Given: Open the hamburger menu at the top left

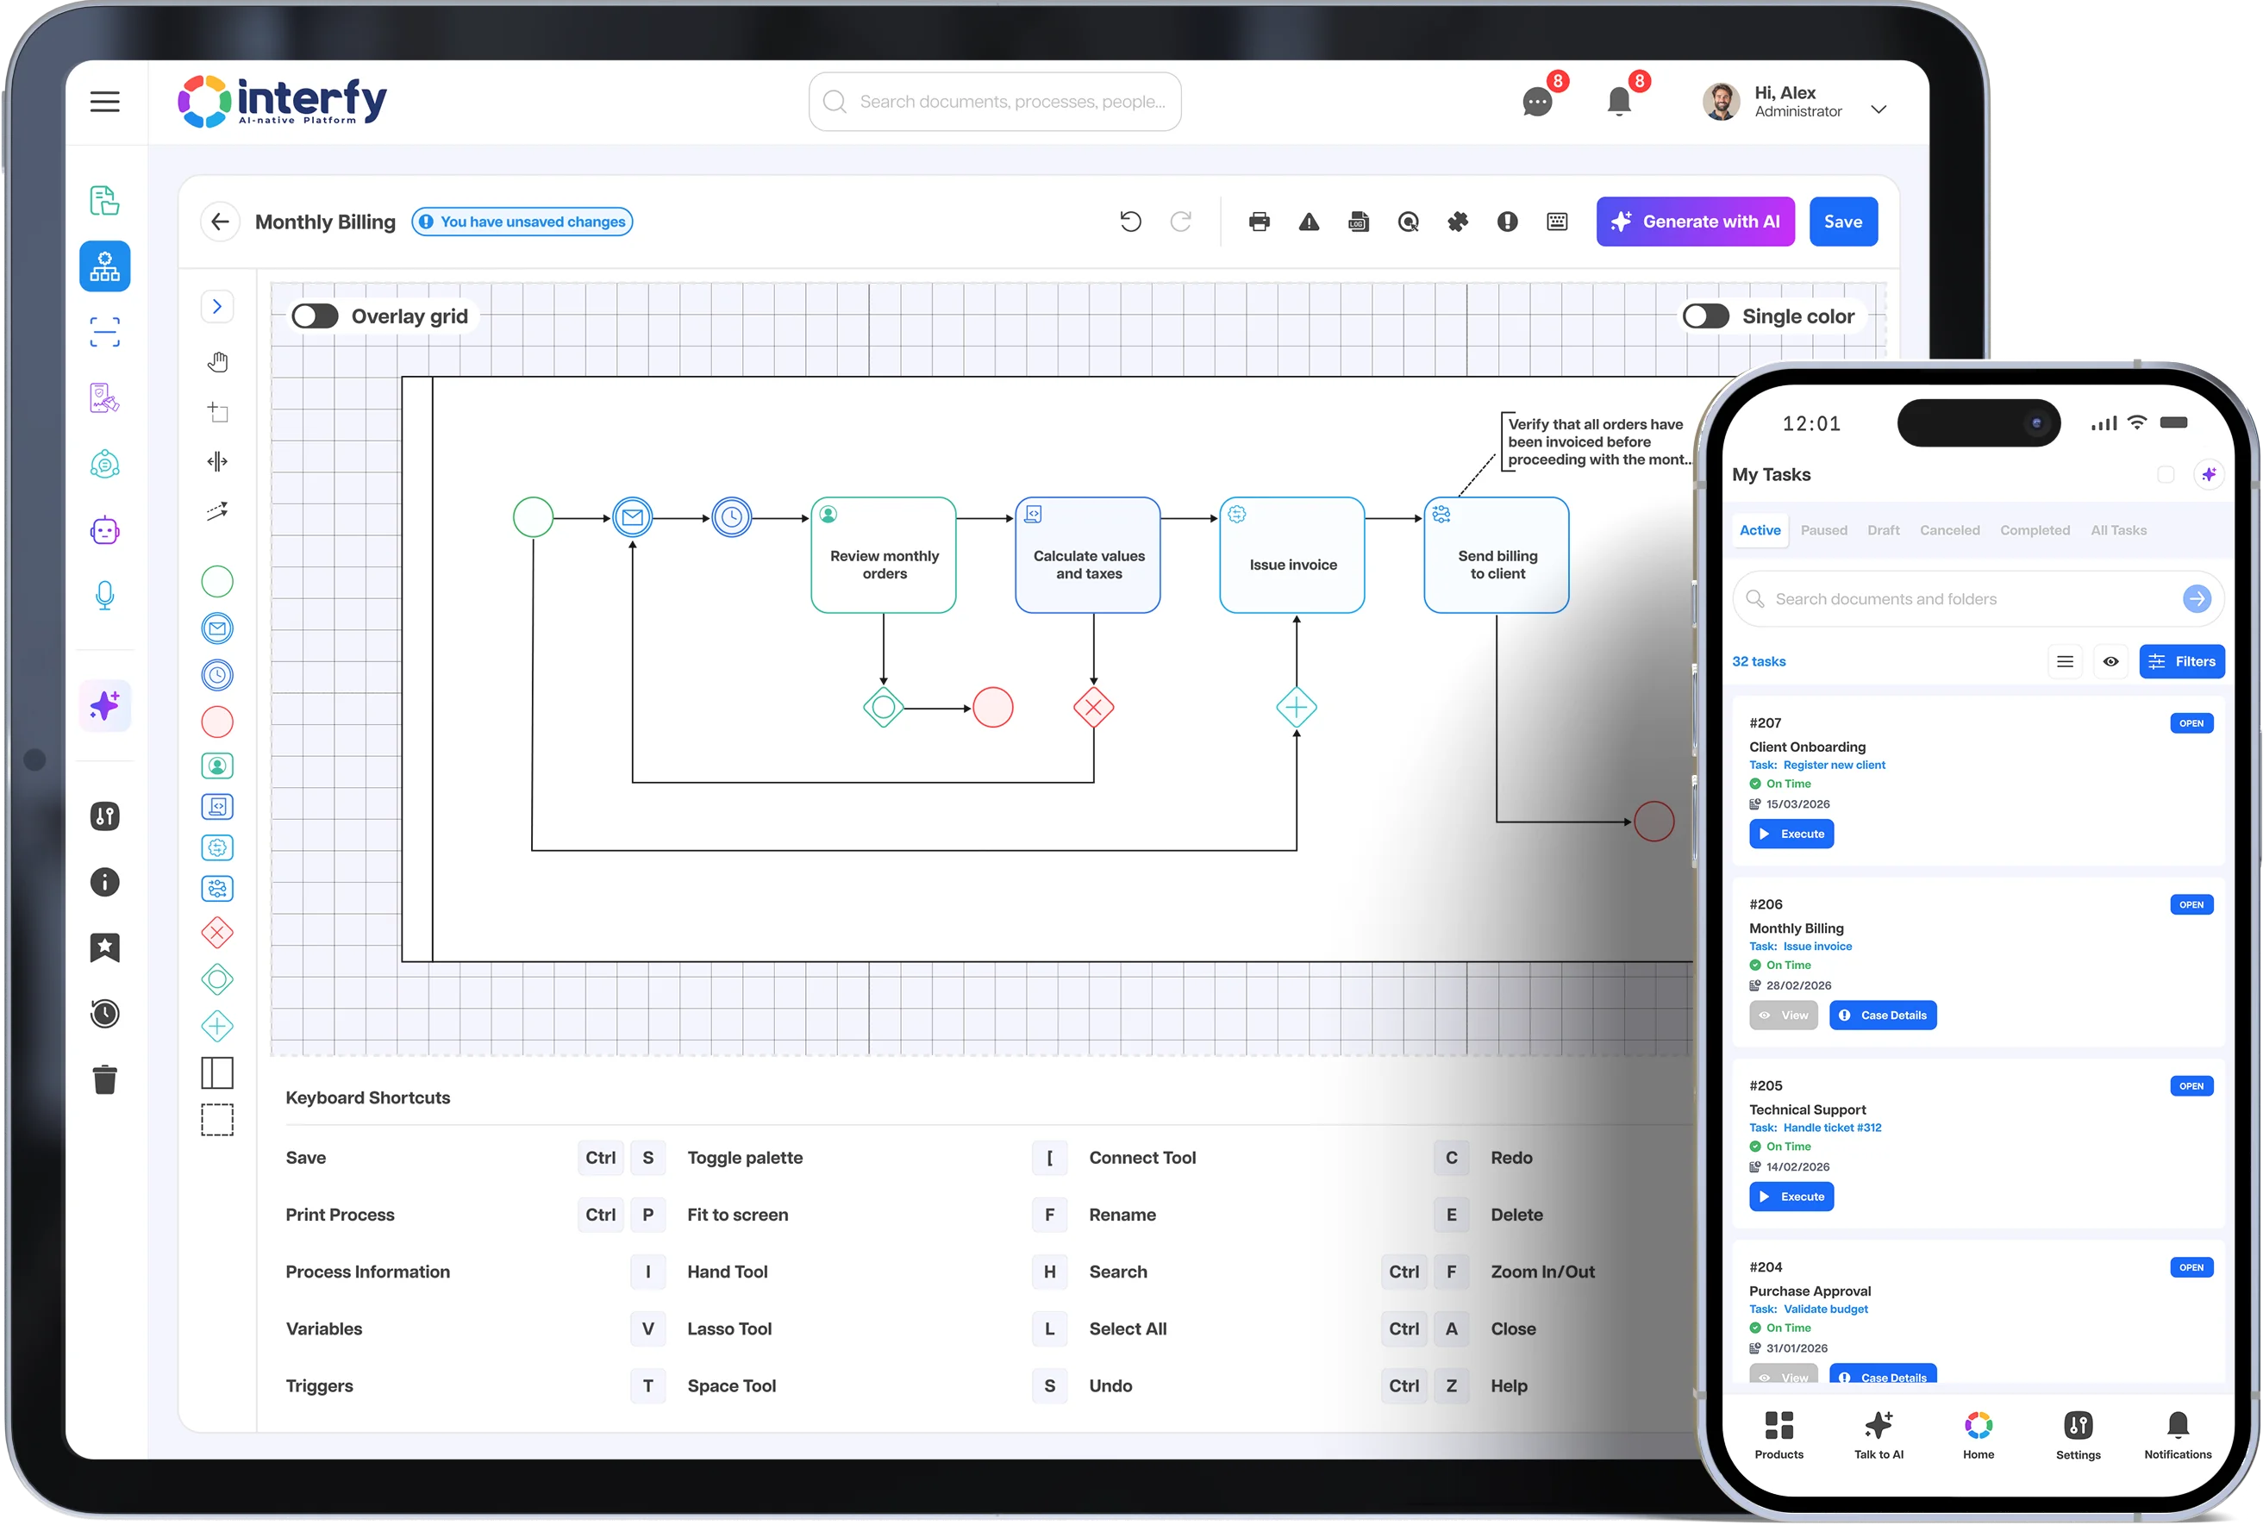Looking at the screenshot, I should point(105,101).
